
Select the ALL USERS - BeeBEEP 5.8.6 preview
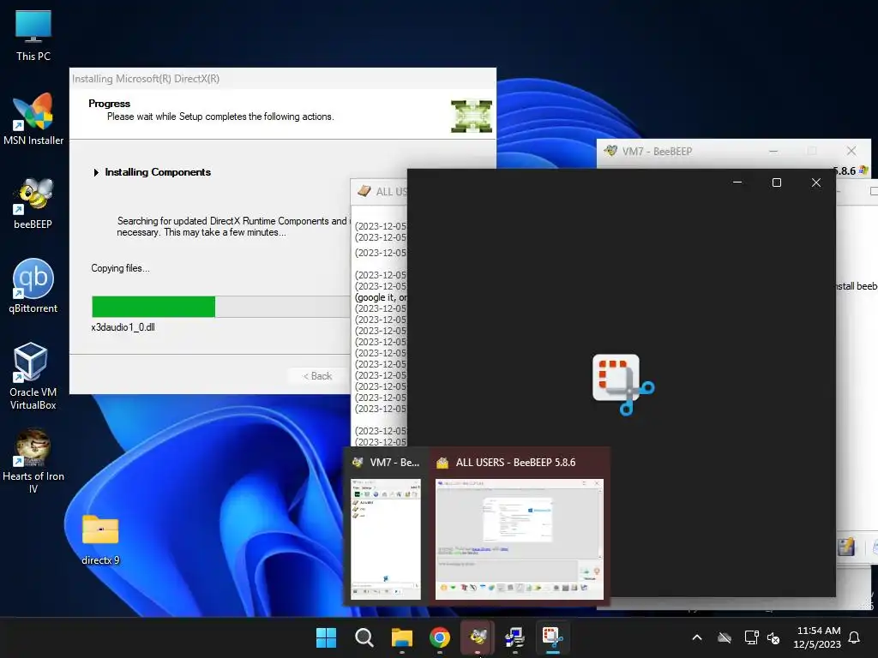(x=519, y=539)
